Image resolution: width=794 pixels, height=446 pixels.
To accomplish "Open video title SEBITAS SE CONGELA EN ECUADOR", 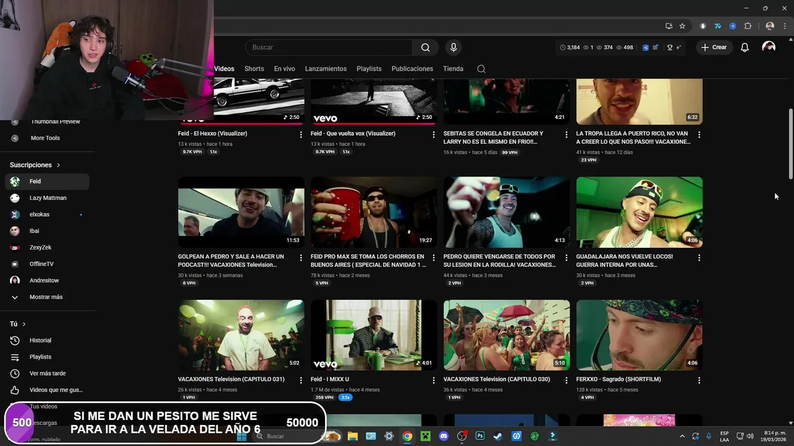I will 493,138.
